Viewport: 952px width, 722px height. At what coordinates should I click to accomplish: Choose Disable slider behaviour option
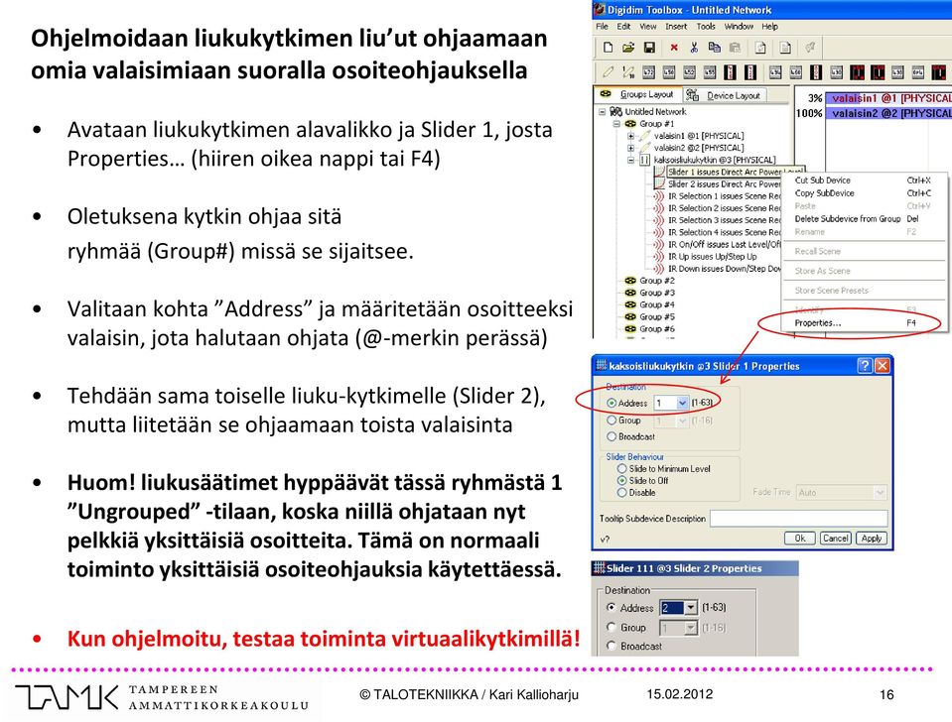[621, 493]
